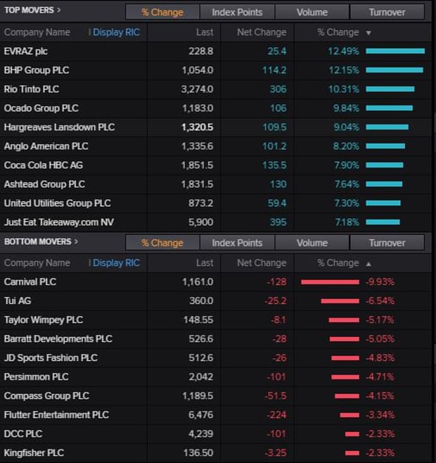The height and width of the screenshot is (463, 436).
Task: Click EVRAZ last price 228.8
Action: point(200,51)
